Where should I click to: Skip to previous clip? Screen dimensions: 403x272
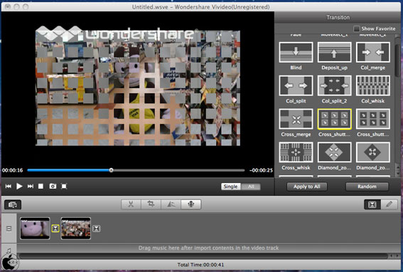(x=9, y=186)
